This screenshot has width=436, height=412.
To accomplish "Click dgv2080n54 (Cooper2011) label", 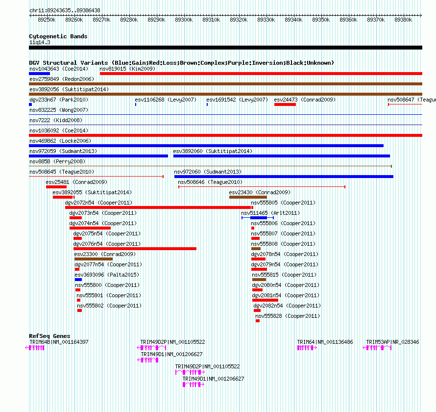I will click(286, 285).
